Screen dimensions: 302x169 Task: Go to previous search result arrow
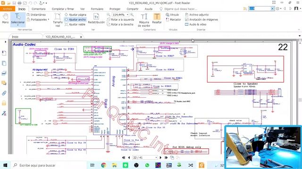click(285, 8)
